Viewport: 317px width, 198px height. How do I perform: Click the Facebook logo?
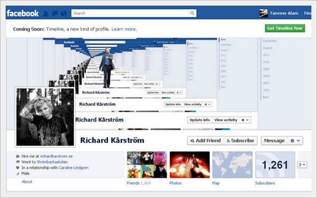22,13
